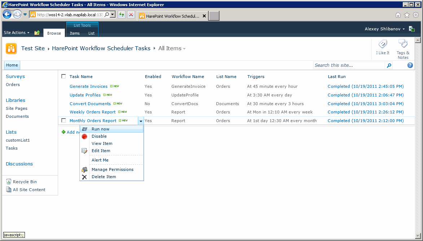
Task: Click the Recycle Bin icon
Action: pos(9,181)
